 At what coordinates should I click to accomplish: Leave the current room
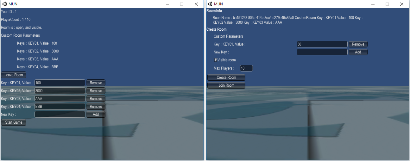coord(14,75)
